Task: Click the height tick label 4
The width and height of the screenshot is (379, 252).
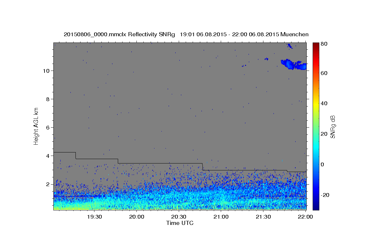Action: pyautogui.click(x=48, y=156)
